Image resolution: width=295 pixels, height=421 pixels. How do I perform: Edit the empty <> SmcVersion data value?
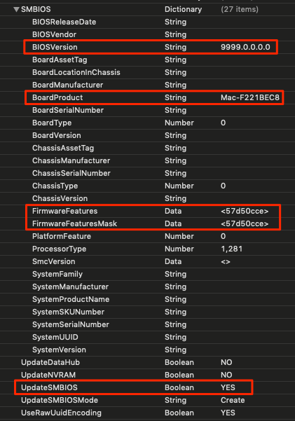tap(226, 262)
